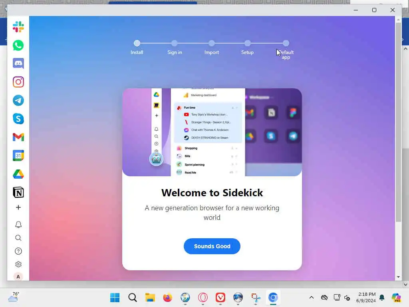Open help question mark icon
Screen dimensions: 409x307
(x=18, y=251)
